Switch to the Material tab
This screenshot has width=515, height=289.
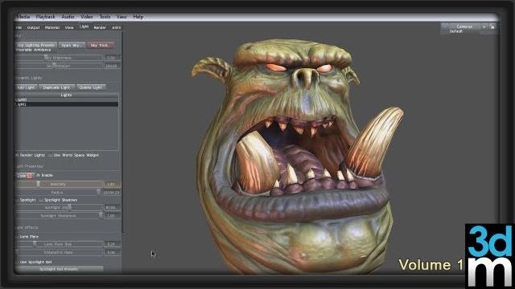pyautogui.click(x=51, y=28)
